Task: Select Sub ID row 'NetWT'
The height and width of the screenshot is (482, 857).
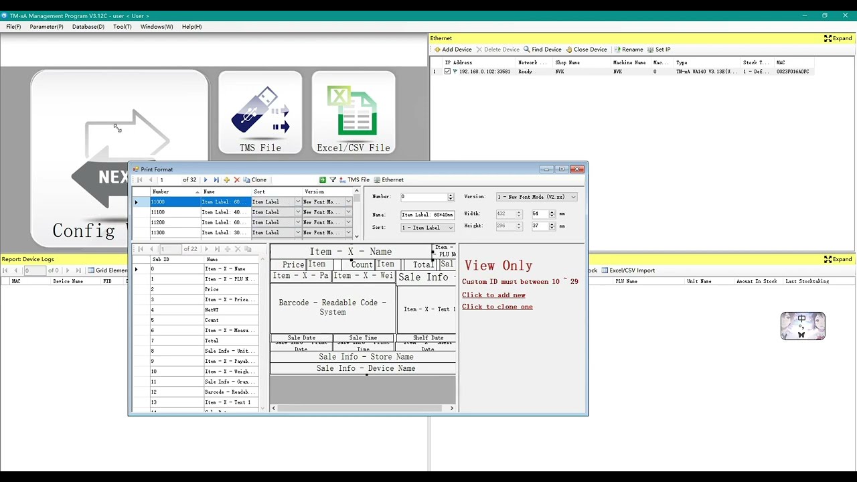Action: click(196, 310)
